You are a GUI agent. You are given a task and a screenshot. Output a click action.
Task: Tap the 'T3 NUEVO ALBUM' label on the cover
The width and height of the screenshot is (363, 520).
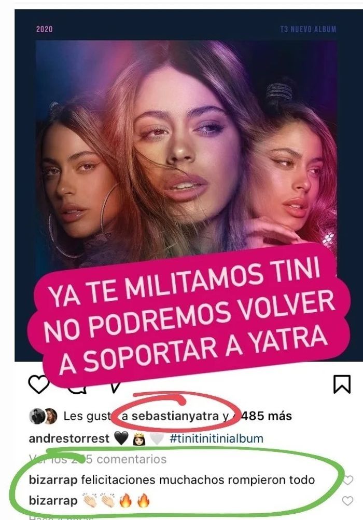coord(308,29)
